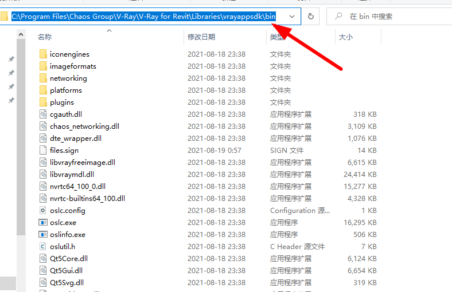Click the oslc.exe application icon

[43, 222]
